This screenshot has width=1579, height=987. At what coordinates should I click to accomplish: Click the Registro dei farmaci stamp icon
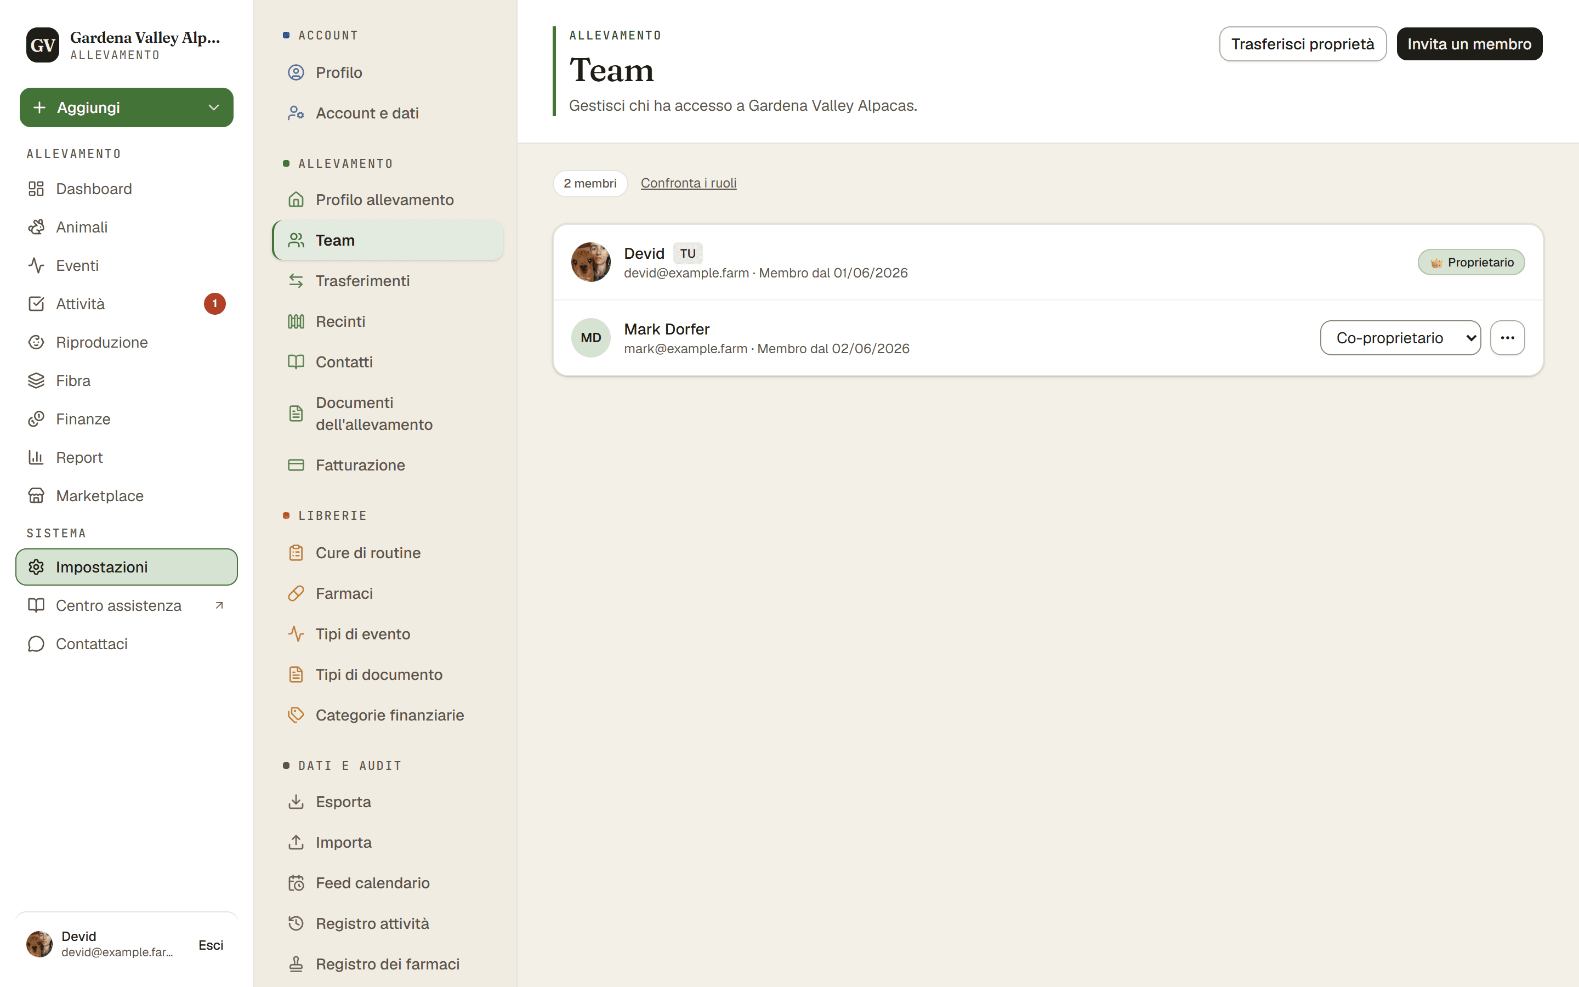(x=296, y=964)
